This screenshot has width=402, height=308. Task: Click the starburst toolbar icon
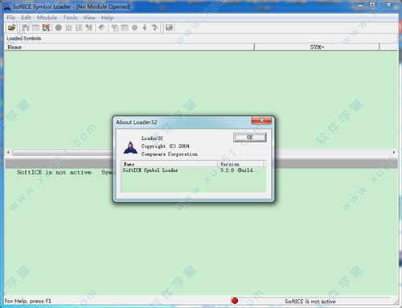(x=68, y=27)
